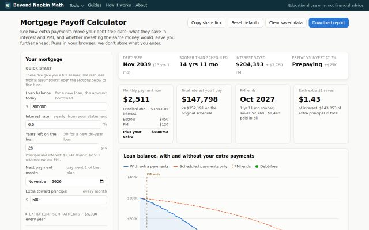
Task: Click the PMI ends legend entry
Action: 241,166
